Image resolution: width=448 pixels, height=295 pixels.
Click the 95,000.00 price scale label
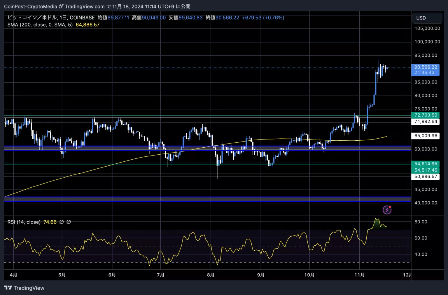point(426,55)
